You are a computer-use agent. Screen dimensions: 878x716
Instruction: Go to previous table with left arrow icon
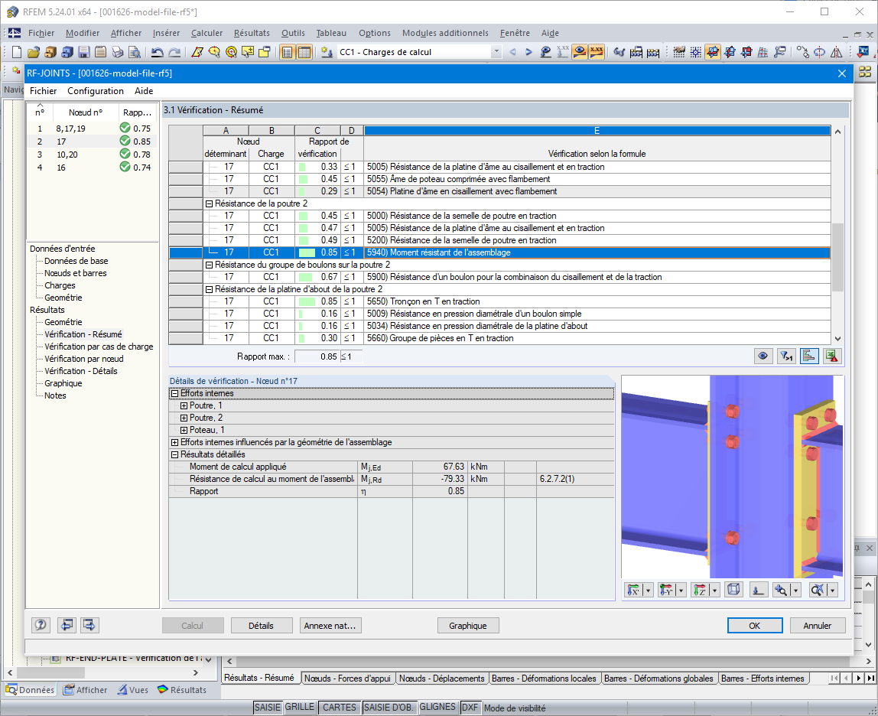click(67, 625)
